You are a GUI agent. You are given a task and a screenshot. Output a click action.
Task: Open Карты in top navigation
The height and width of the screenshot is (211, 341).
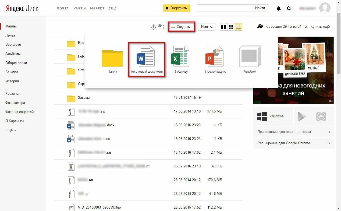pos(80,8)
